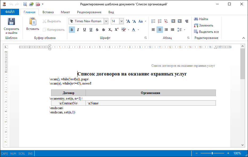This screenshot has height=157, width=248.
Task: Toggle italic formatting
Action: pos(78,30)
